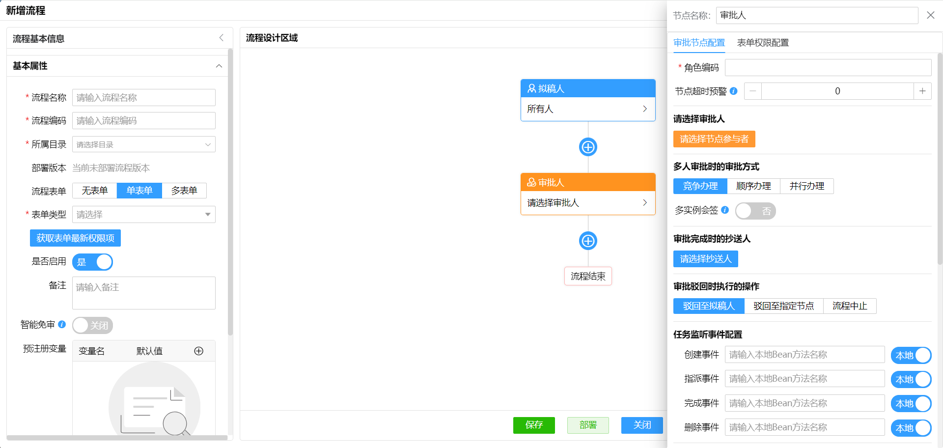This screenshot has height=448, width=943.
Task: Click the info icon beside 多实例会签
Action: click(x=725, y=210)
